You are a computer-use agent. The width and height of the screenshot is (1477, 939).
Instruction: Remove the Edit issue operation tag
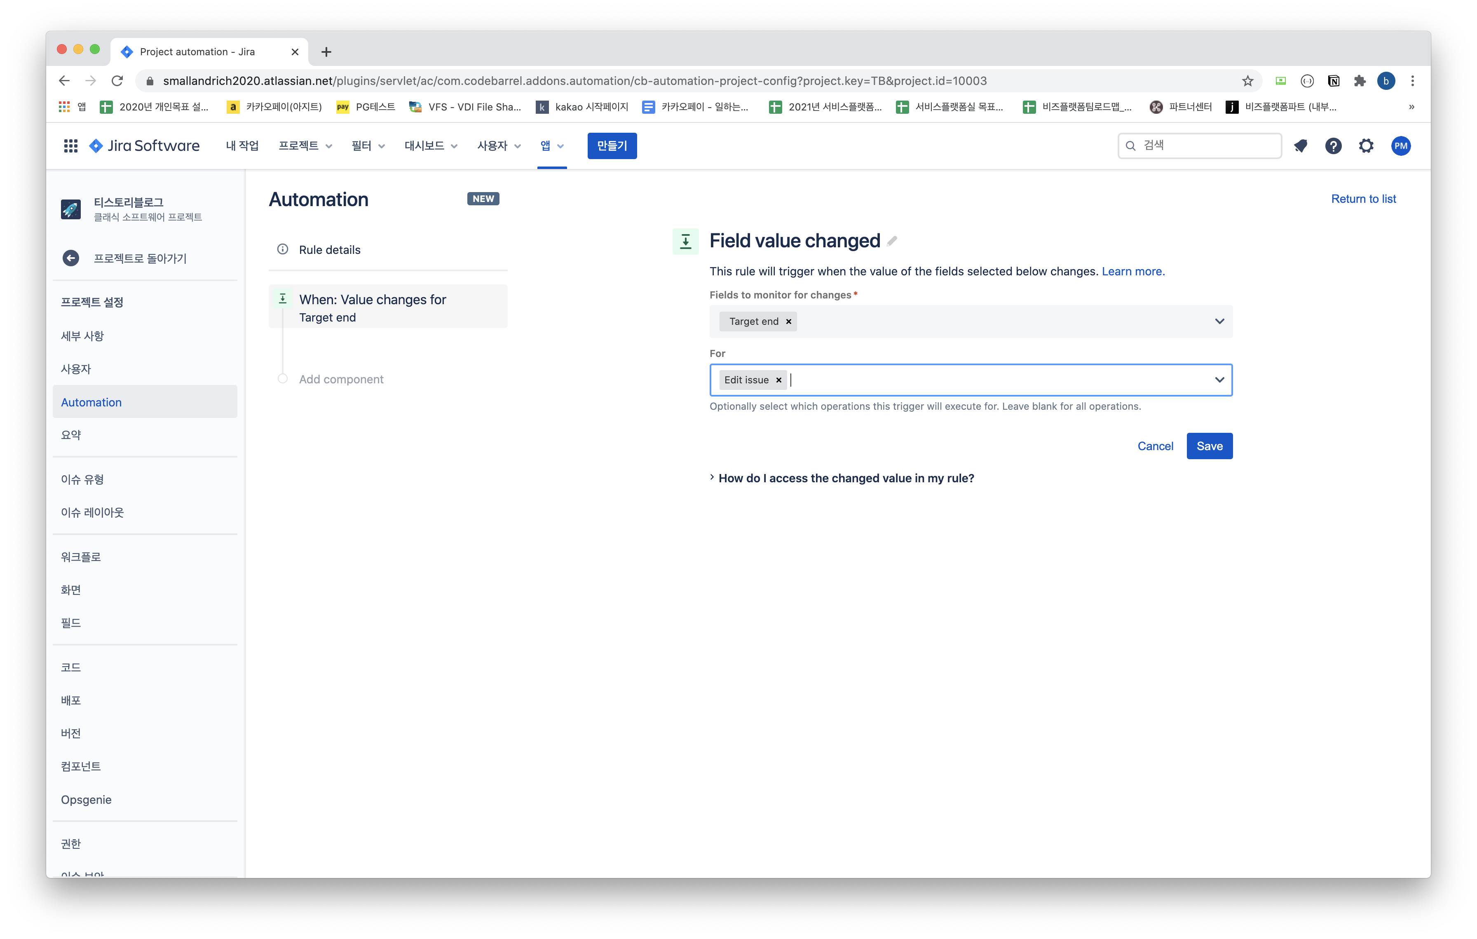pos(779,380)
